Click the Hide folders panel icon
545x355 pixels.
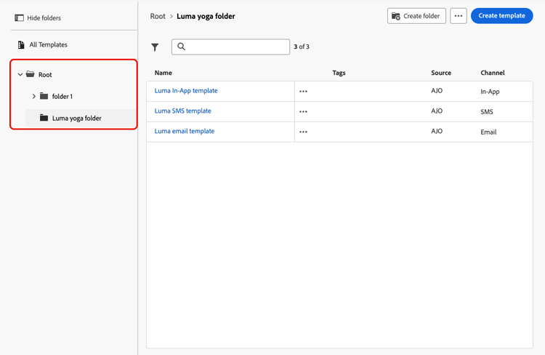click(19, 17)
